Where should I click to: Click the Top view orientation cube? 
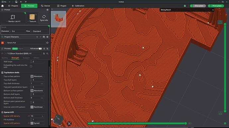58,120
